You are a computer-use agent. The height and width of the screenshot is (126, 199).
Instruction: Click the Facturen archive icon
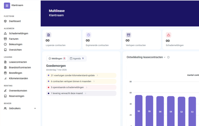pyautogui.click(x=5, y=39)
